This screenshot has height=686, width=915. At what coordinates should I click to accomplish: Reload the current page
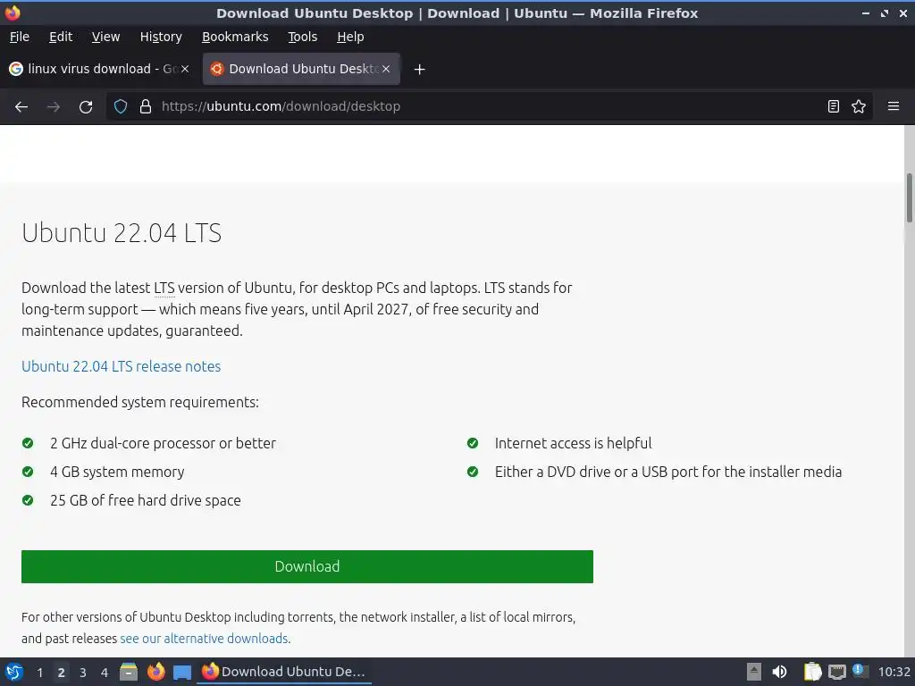click(x=86, y=107)
